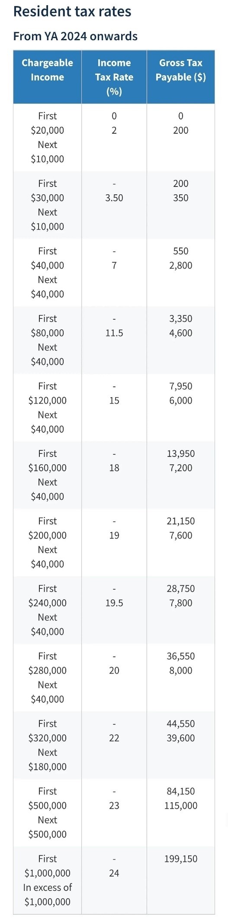Click the 84,150 gross tax cell
The width and height of the screenshot is (228, 922).
181,791
